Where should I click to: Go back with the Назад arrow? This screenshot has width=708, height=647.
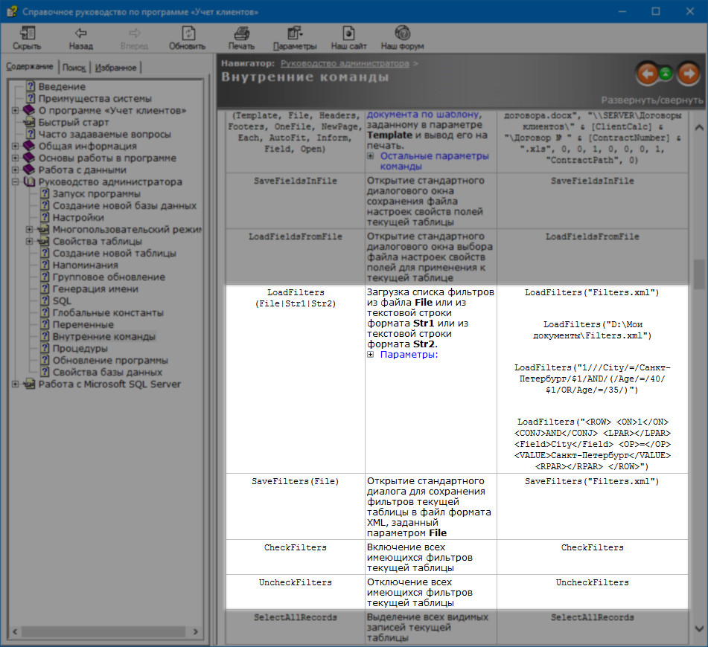coord(80,33)
